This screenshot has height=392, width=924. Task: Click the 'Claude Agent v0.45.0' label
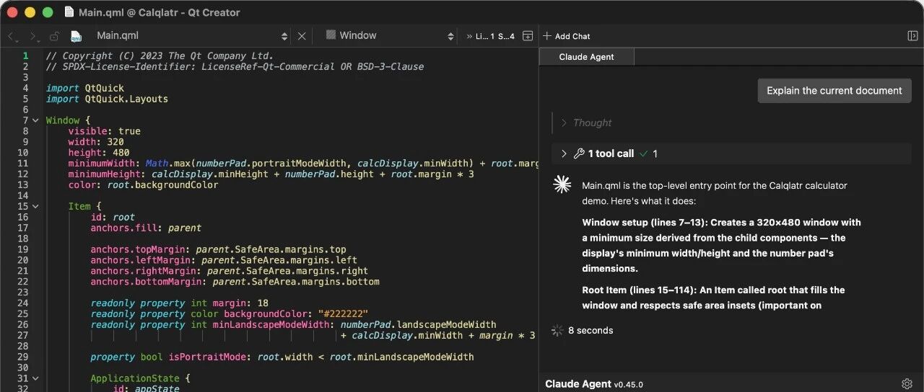click(594, 384)
